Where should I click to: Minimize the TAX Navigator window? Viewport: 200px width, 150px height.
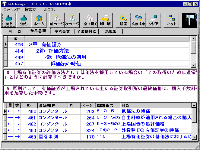click(x=185, y=4)
